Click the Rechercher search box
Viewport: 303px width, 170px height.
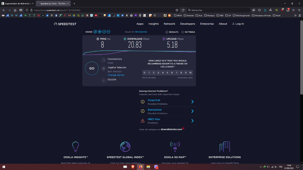218,10
